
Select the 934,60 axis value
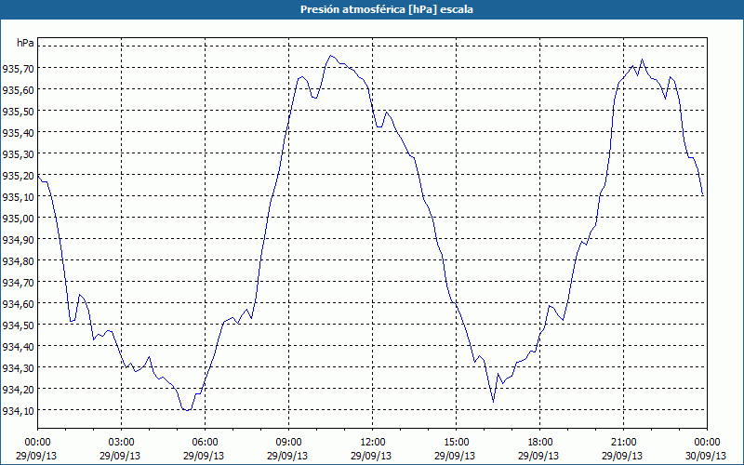[18, 304]
